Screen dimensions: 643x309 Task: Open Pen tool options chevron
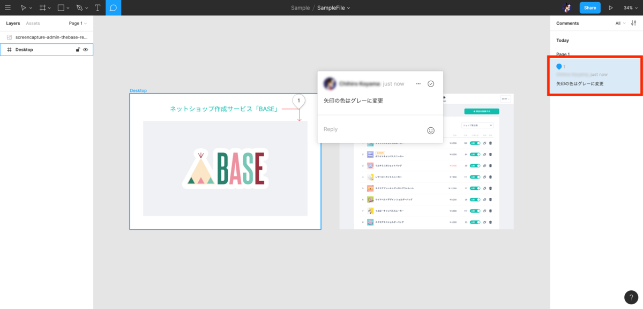click(x=87, y=8)
